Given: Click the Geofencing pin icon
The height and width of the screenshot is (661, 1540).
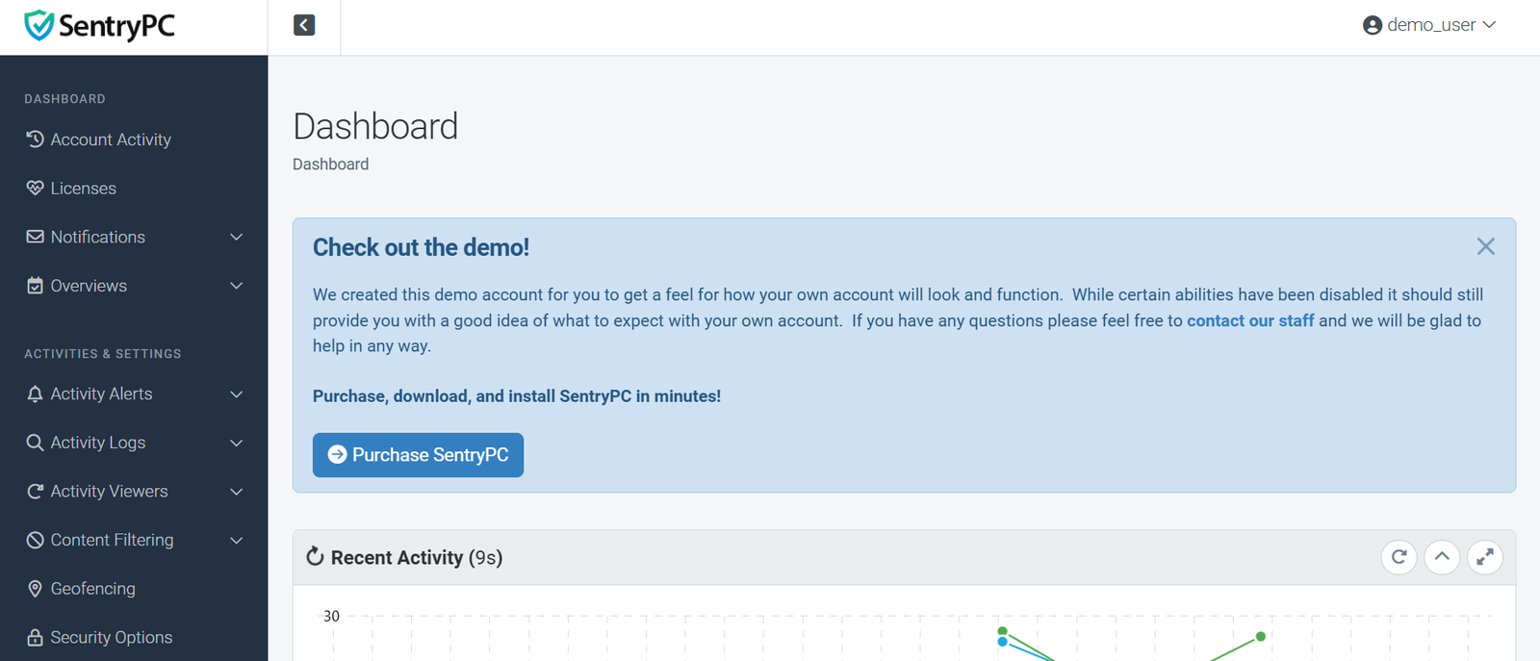Looking at the screenshot, I should click(36, 589).
